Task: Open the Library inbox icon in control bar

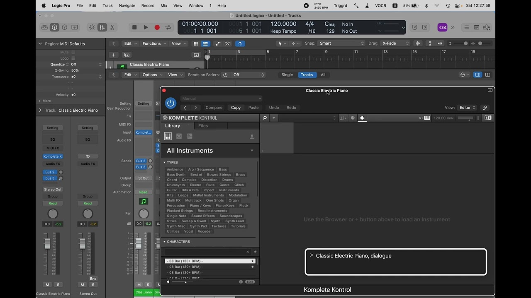Action: (44, 27)
